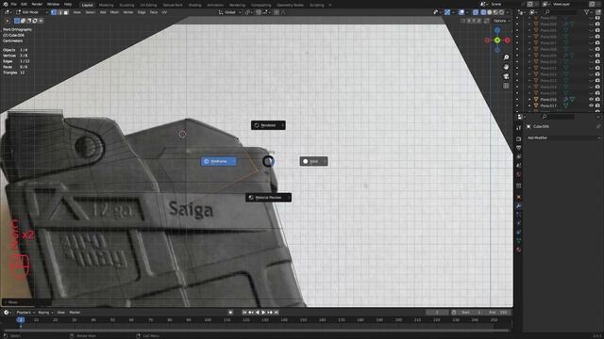
Task: Open the Edit menu in top bar
Action: click(24, 4)
